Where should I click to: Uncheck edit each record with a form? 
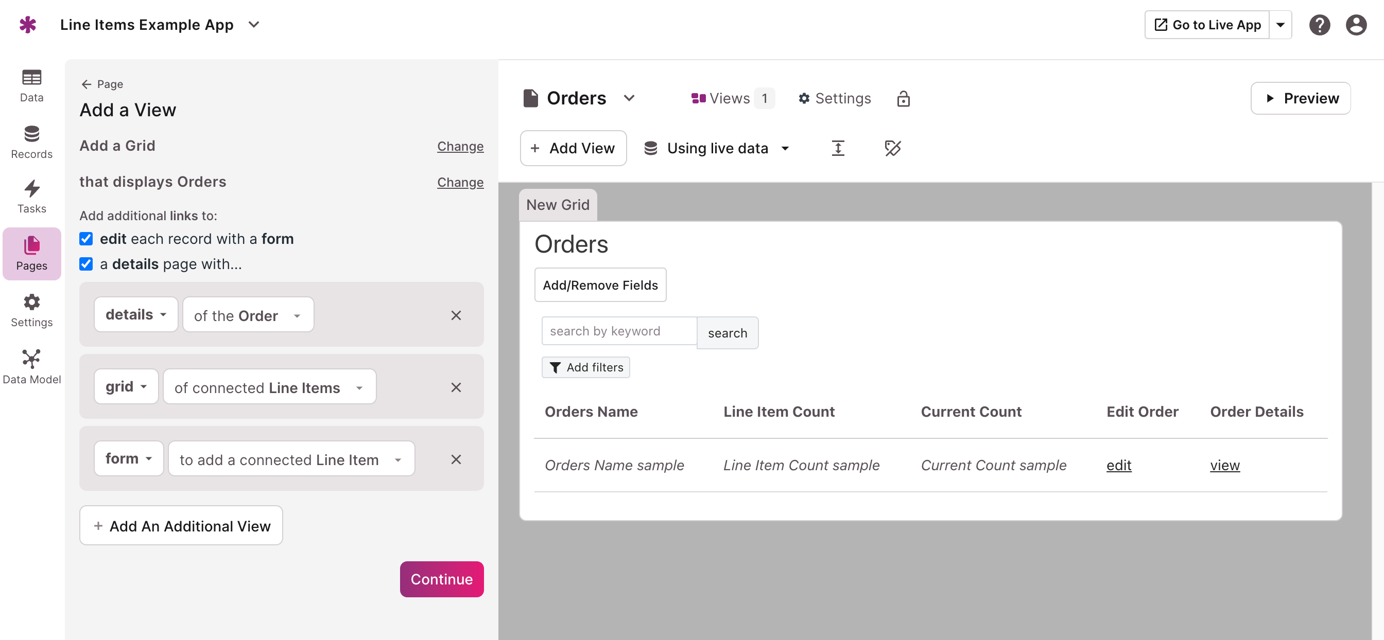[86, 239]
